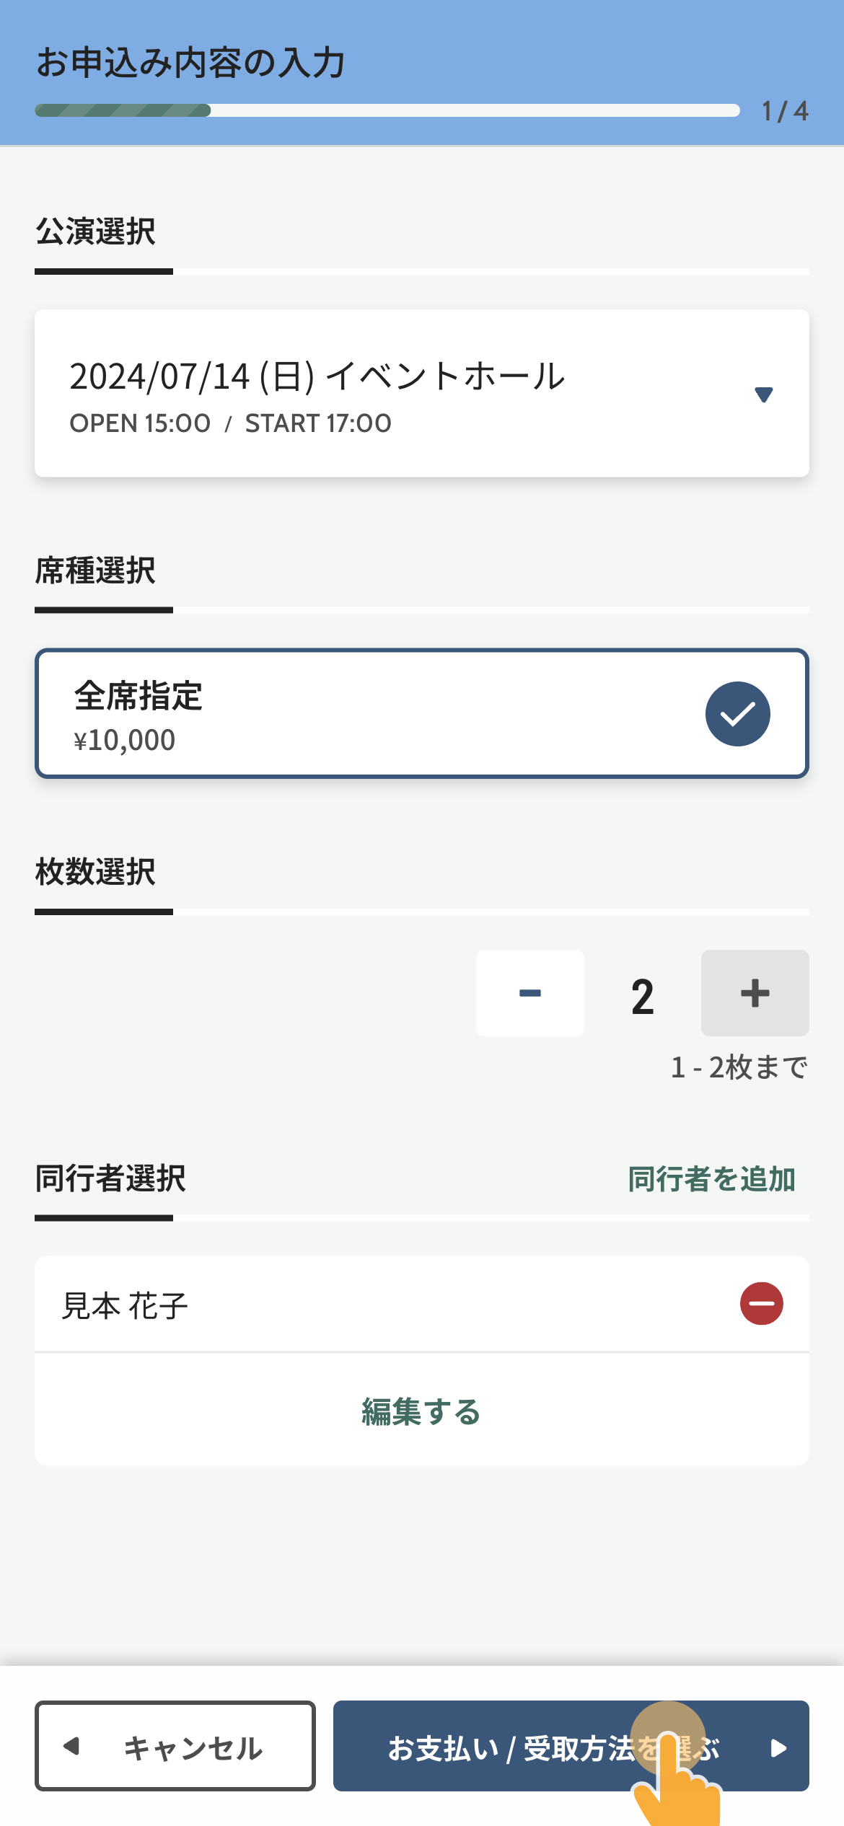The image size is (844, 1826).
Task: Tap the ticket quantity number 2
Action: point(642,996)
